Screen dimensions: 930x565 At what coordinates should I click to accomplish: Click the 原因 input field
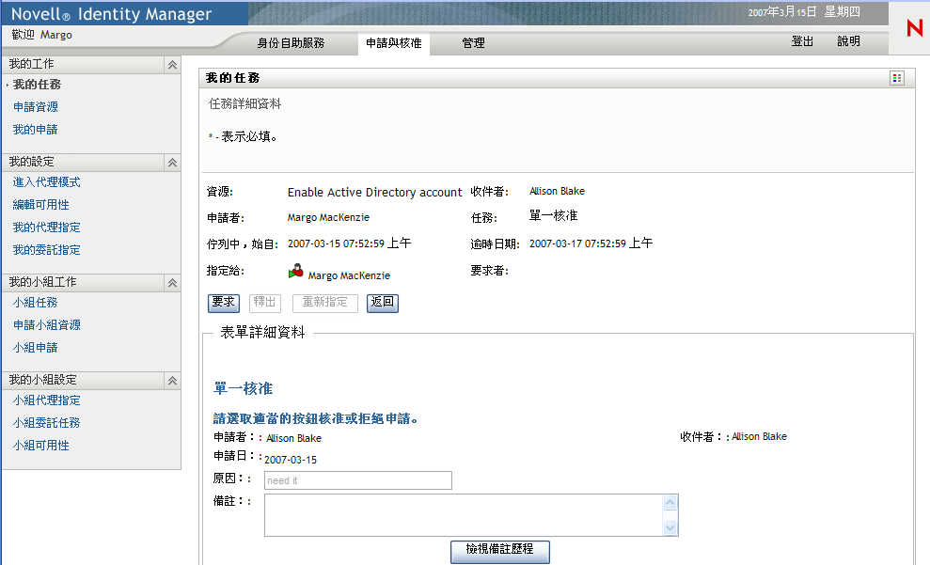tap(358, 480)
